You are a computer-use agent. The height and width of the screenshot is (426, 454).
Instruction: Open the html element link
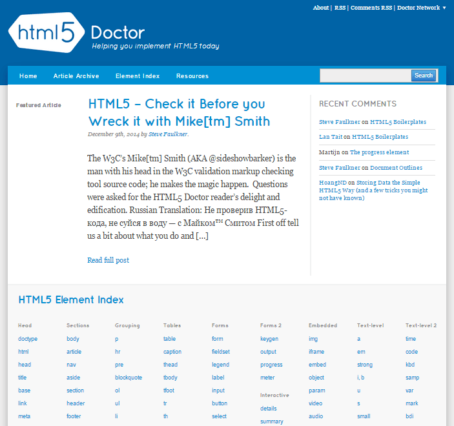point(23,352)
